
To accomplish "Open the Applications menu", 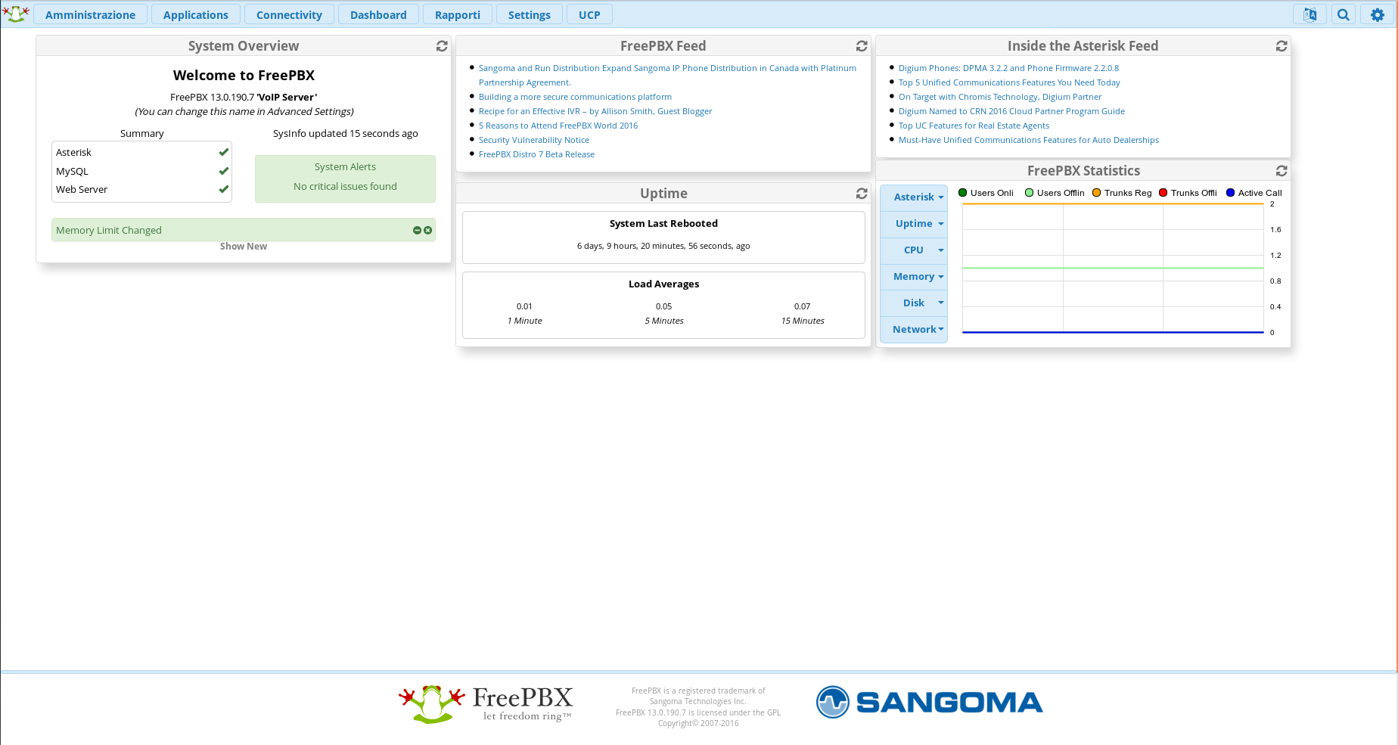I will point(196,14).
